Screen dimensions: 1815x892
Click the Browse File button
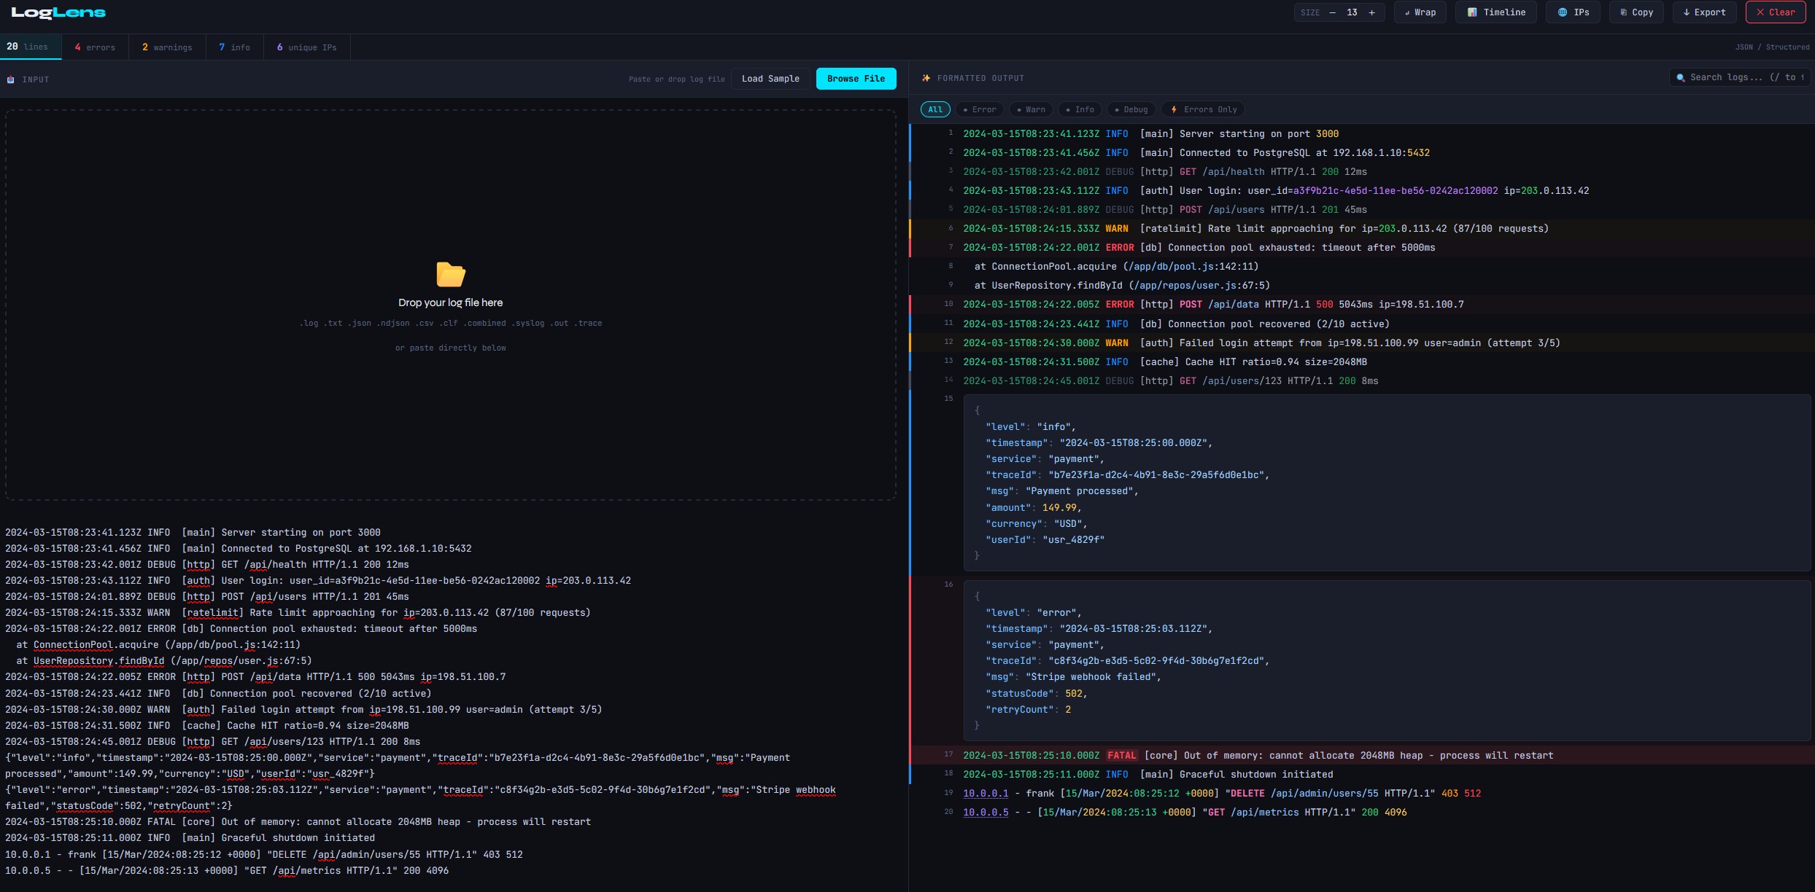point(856,79)
